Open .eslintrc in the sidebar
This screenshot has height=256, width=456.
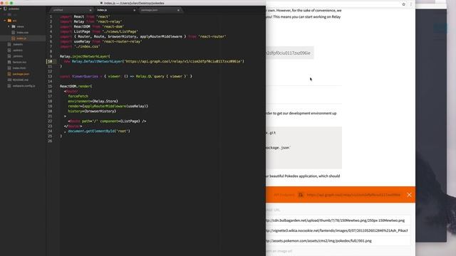18,50
